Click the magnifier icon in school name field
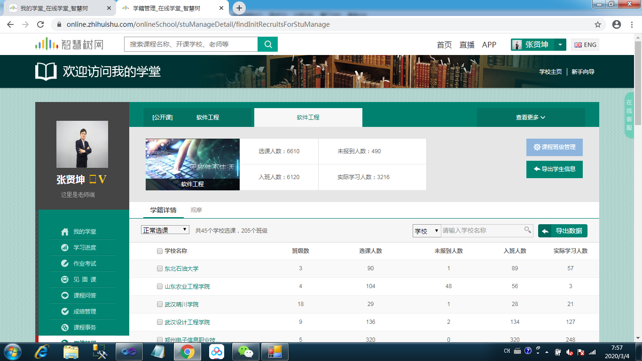The height and width of the screenshot is (361, 642). tap(528, 230)
